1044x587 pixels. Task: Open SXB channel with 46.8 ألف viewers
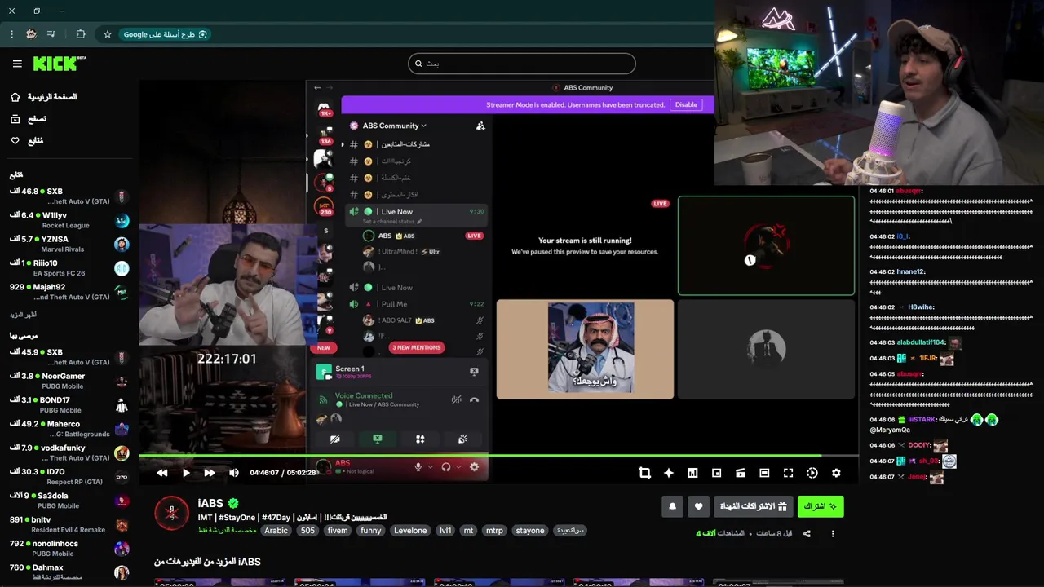click(x=69, y=196)
